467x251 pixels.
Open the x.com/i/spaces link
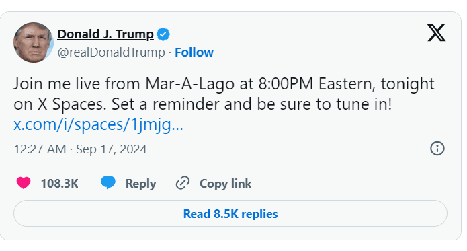pyautogui.click(x=98, y=124)
